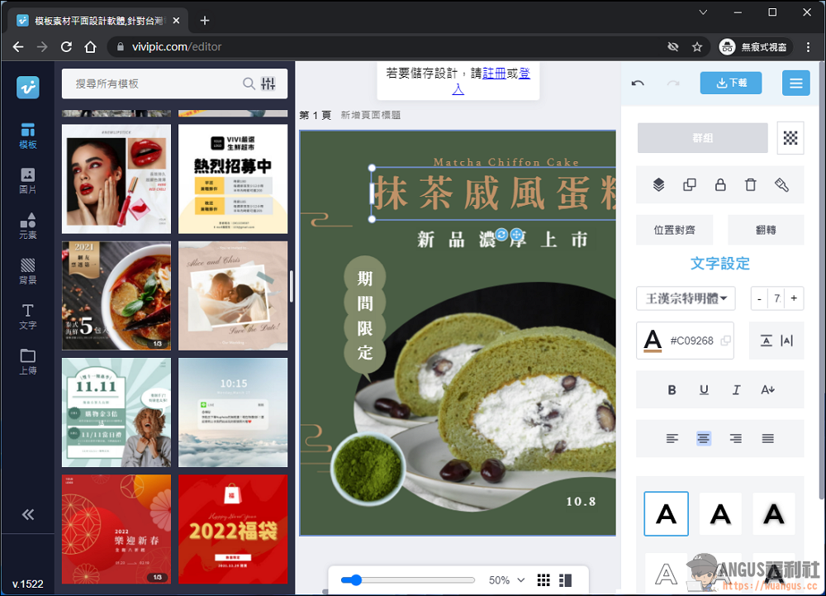
Task: Open the transparency checkerboard icon
Action: point(790,138)
